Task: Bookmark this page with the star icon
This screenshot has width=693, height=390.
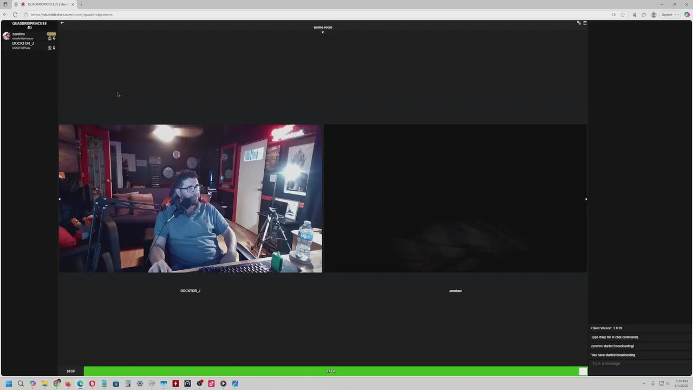Action: click(x=623, y=15)
